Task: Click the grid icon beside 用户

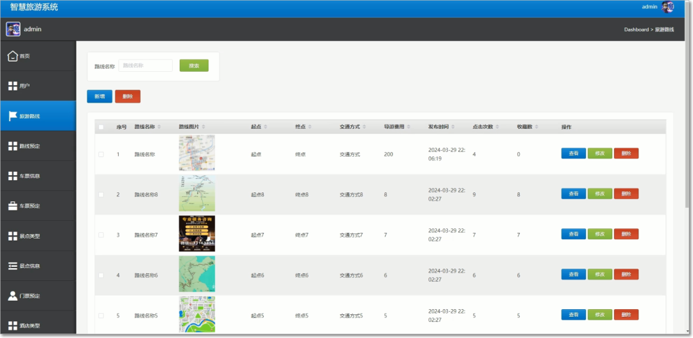Action: click(x=13, y=86)
